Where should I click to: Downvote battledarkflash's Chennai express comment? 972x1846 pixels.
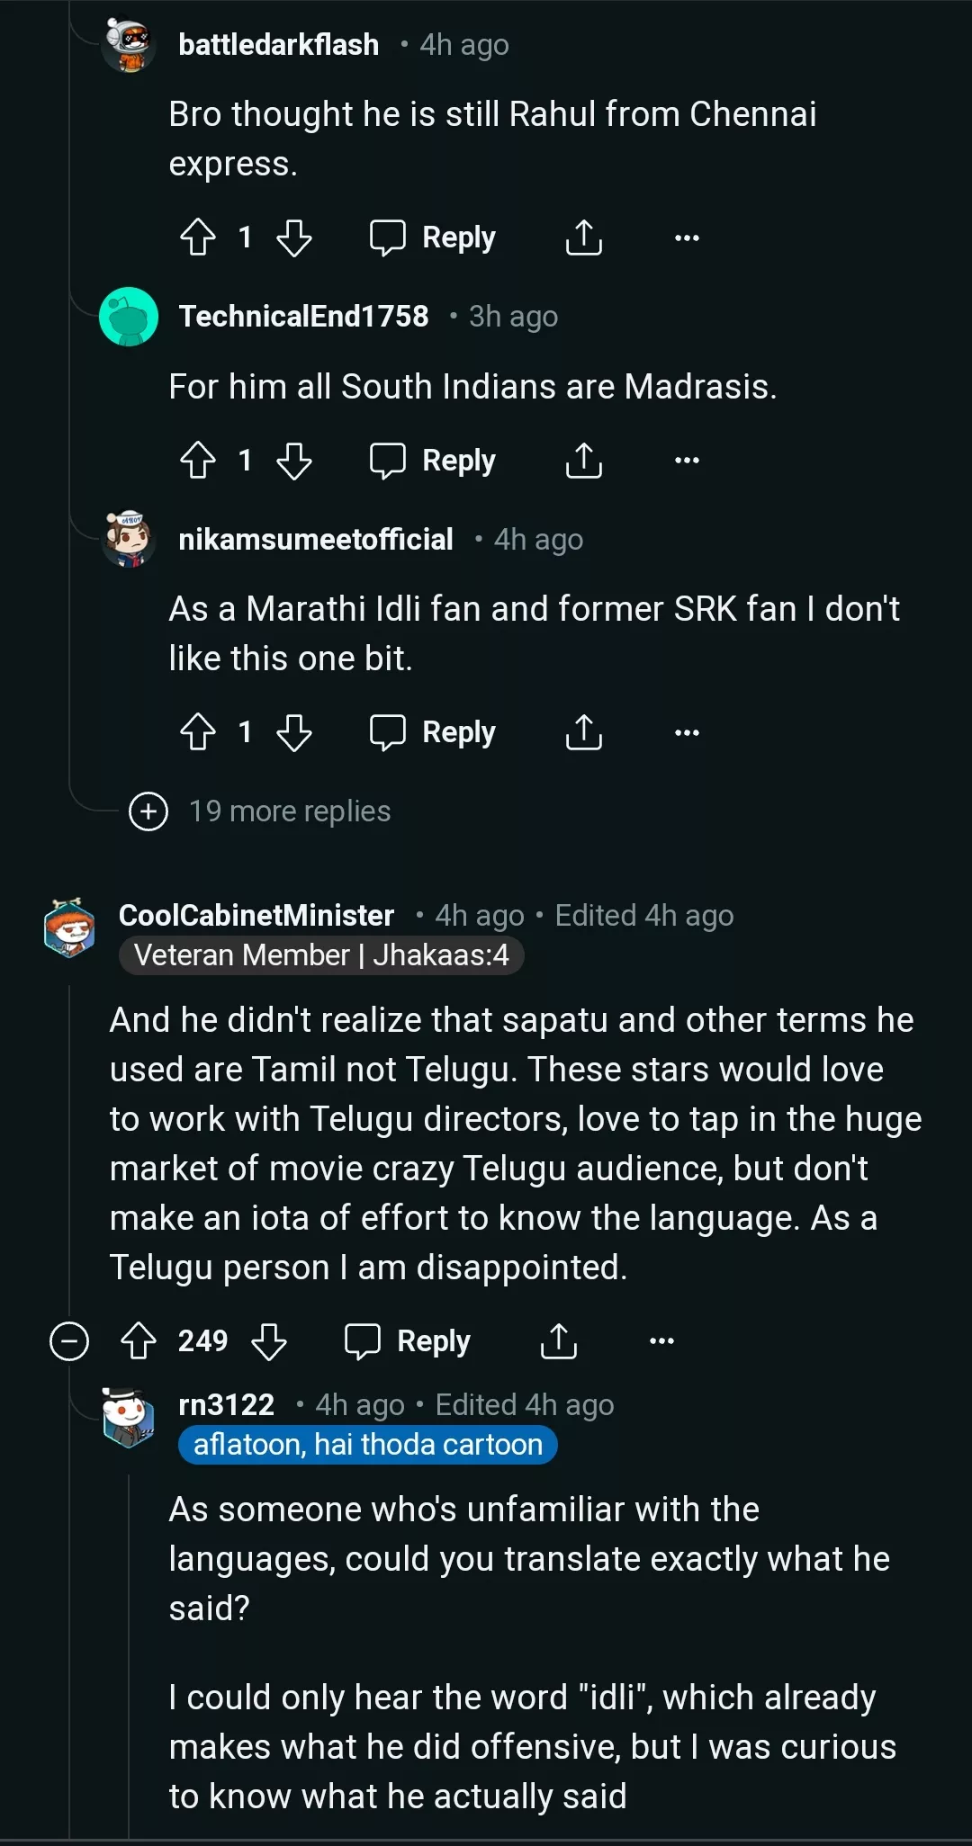(x=294, y=237)
